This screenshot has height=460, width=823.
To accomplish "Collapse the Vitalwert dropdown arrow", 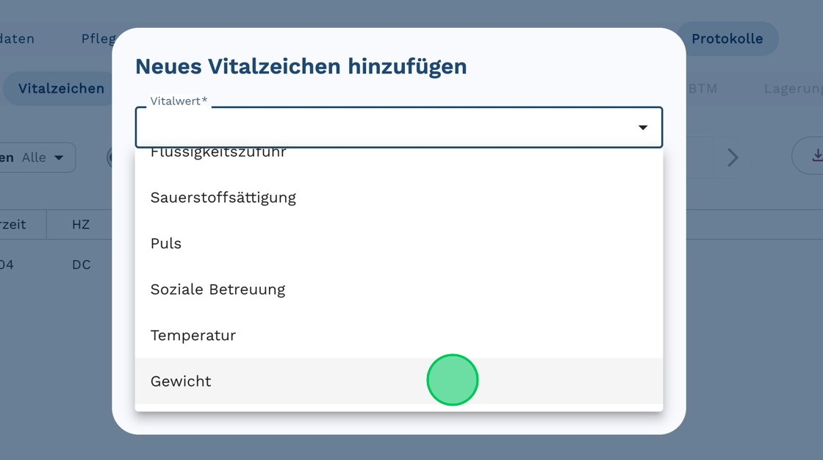I will 642,128.
